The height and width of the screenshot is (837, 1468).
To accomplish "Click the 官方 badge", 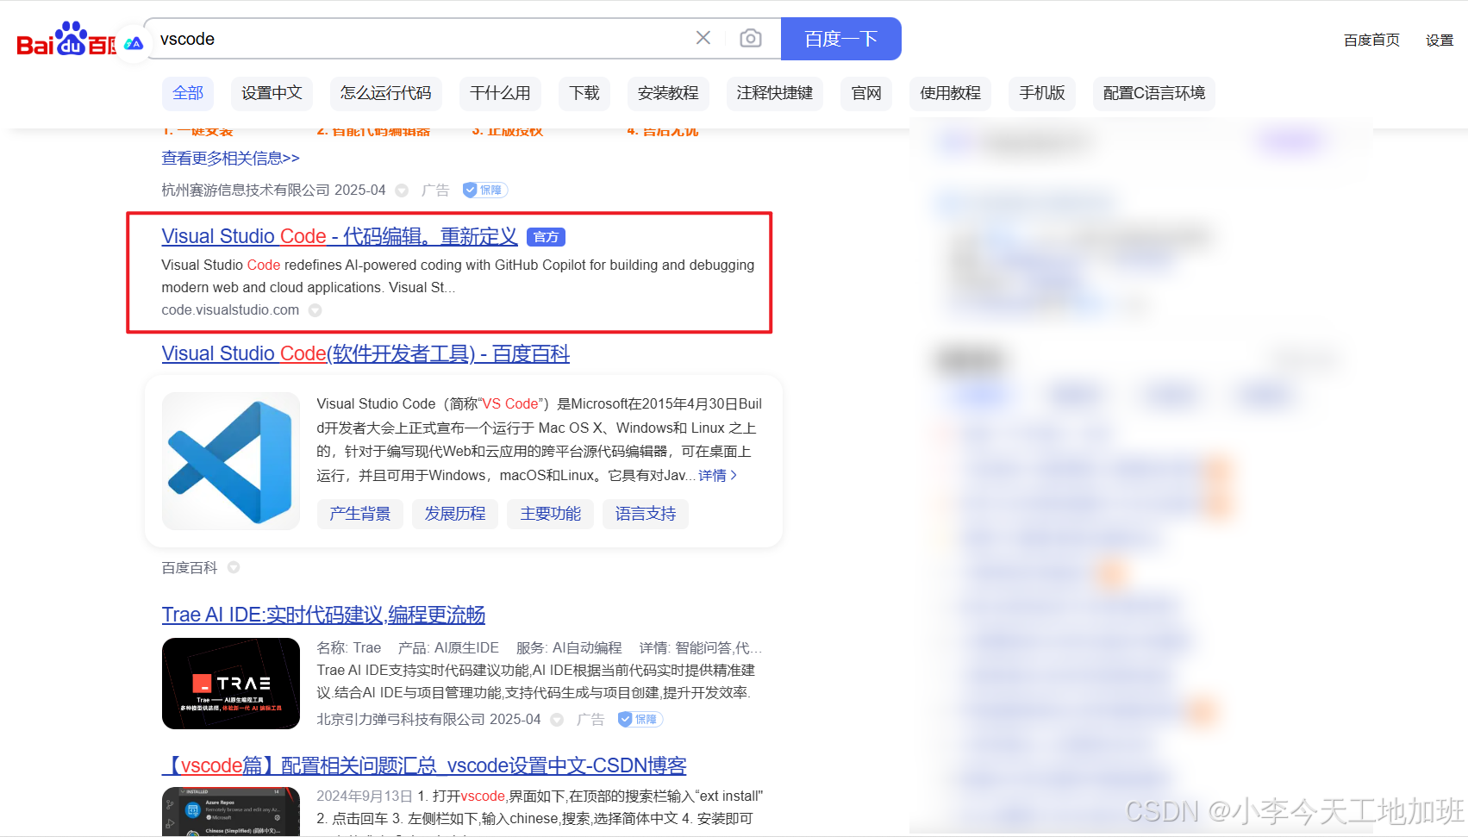I will pyautogui.click(x=546, y=237).
